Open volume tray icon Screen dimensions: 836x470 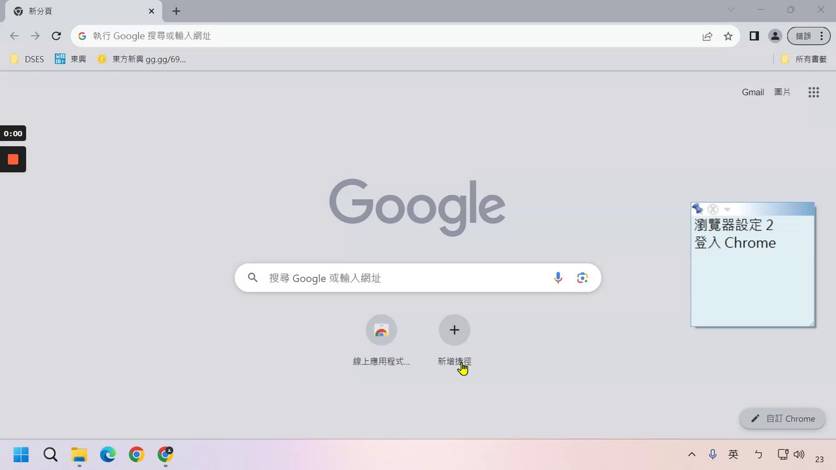point(799,454)
